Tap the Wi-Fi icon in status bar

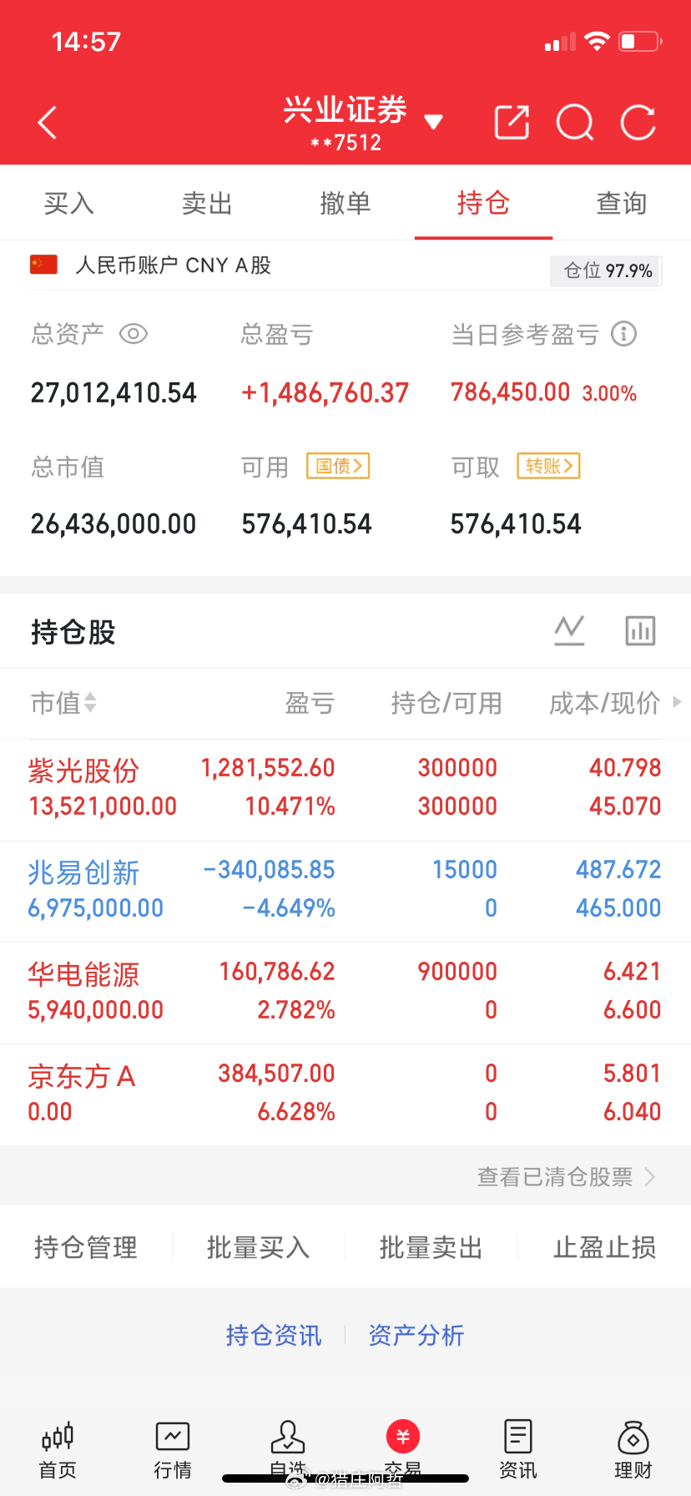597,41
